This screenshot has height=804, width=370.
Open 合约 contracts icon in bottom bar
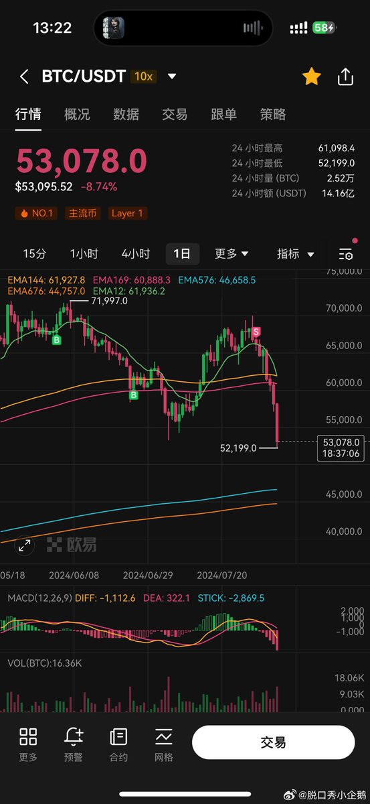[118, 744]
